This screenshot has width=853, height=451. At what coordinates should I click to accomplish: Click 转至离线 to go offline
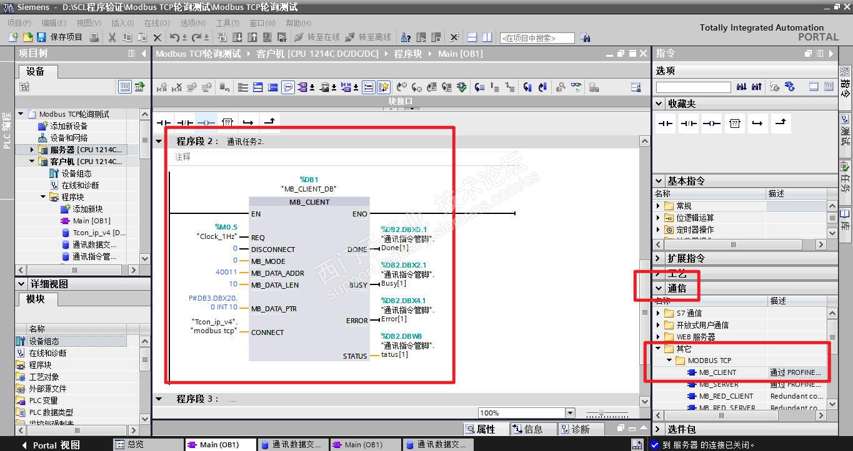coord(368,37)
